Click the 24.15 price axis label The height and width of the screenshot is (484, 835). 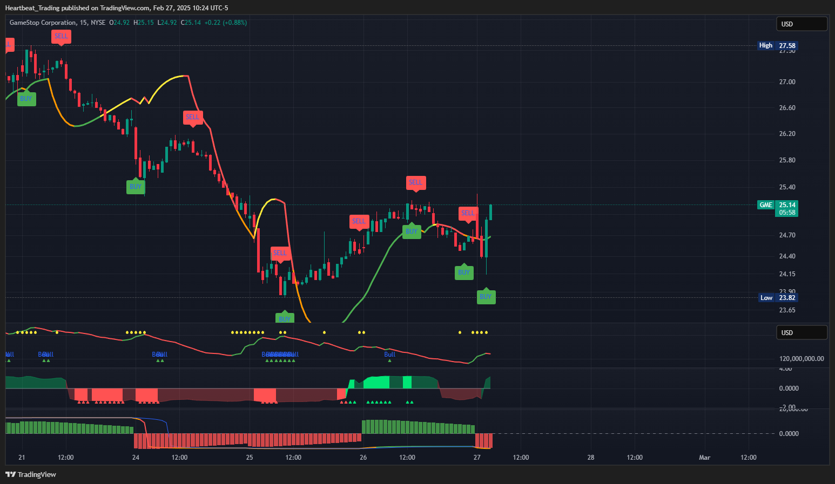[787, 274]
